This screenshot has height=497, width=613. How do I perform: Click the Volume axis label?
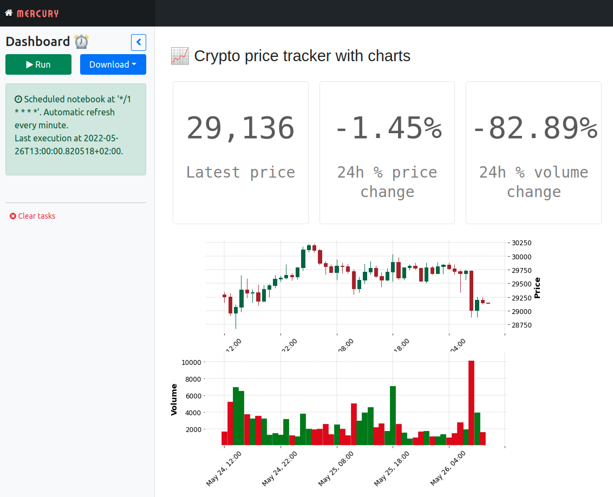pos(174,400)
